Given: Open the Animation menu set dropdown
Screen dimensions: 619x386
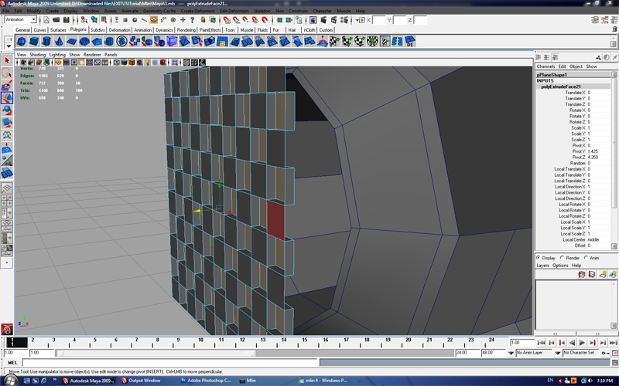Looking at the screenshot, I should pyautogui.click(x=21, y=19).
